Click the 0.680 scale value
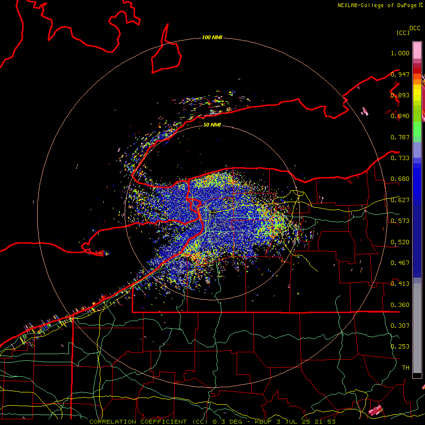This screenshot has width=425, height=425. (x=400, y=179)
